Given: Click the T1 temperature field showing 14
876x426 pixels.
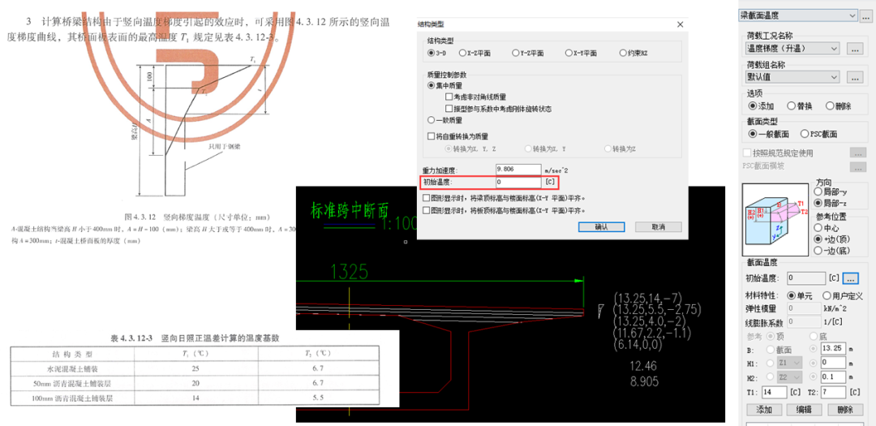Looking at the screenshot, I should (773, 392).
